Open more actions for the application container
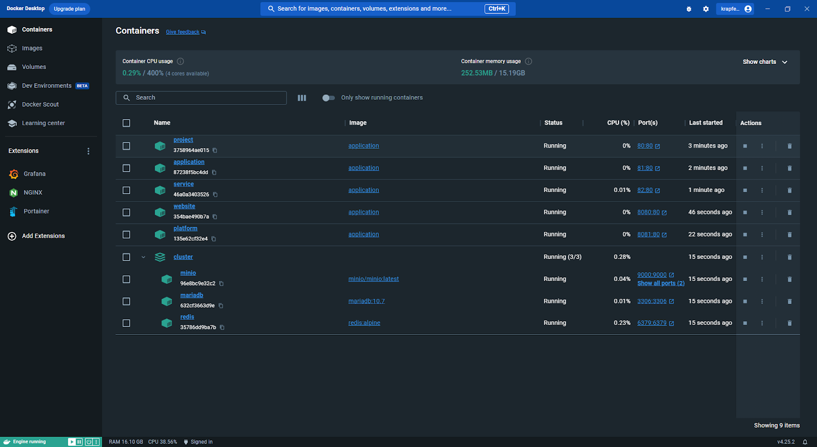This screenshot has width=817, height=447. coord(762,168)
